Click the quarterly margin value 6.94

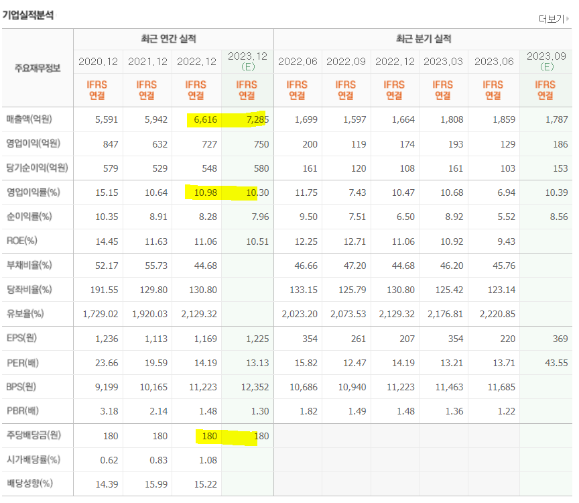pos(506,193)
